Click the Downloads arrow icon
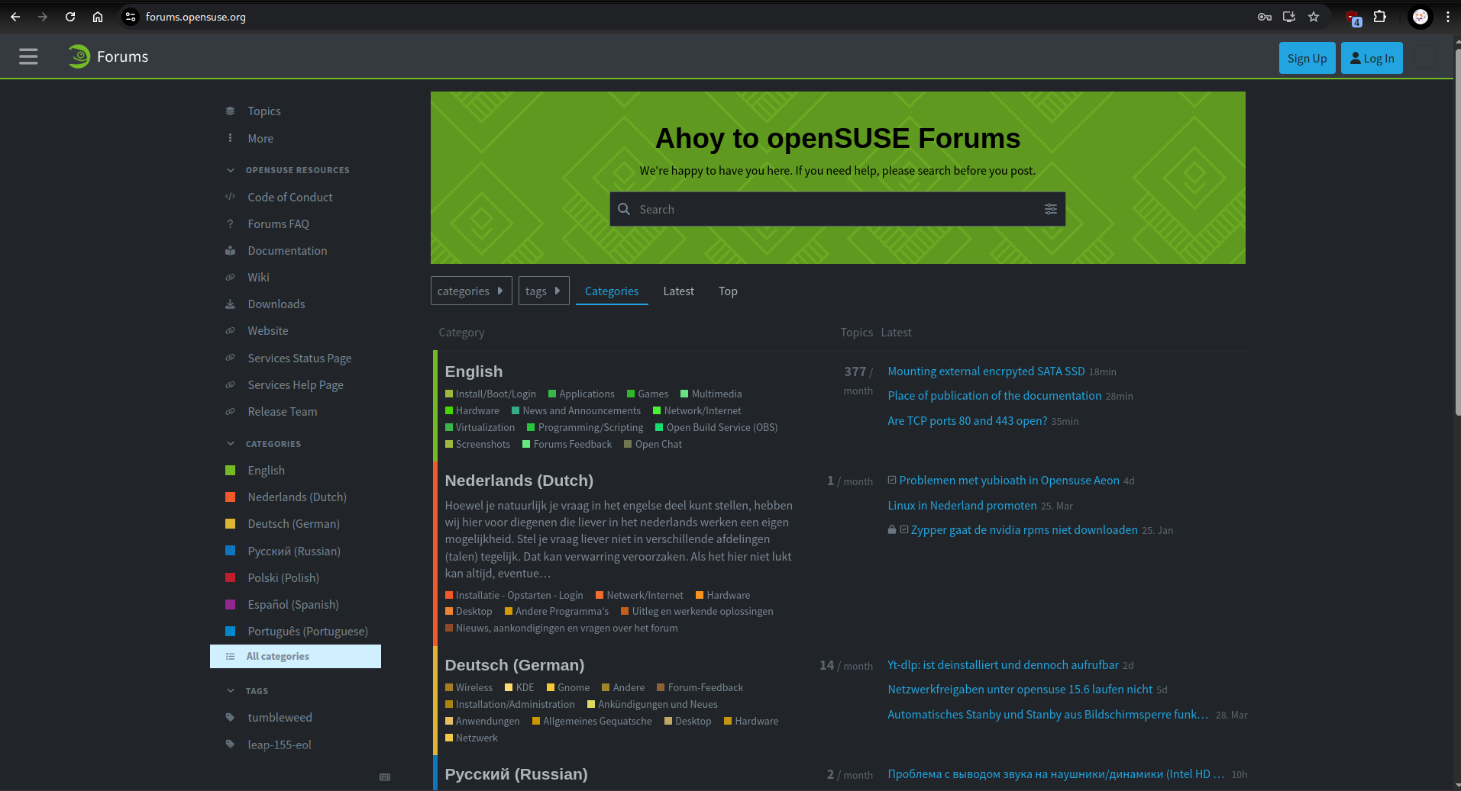Viewport: 1461px width, 791px height. (x=230, y=304)
